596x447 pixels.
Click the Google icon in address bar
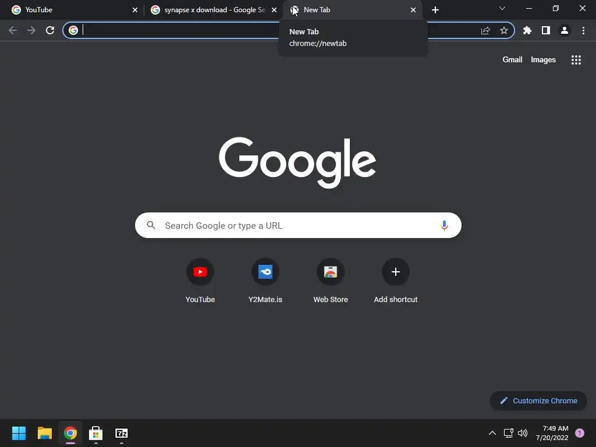[x=73, y=30]
